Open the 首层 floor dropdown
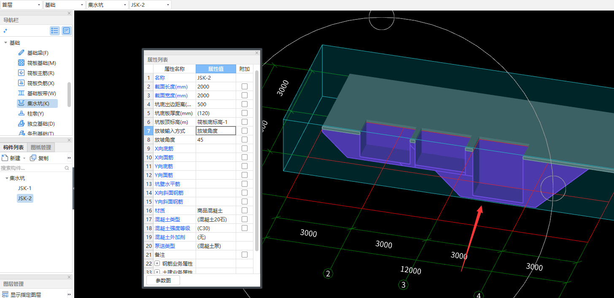Image resolution: width=614 pixels, height=298 pixels. click(x=21, y=5)
